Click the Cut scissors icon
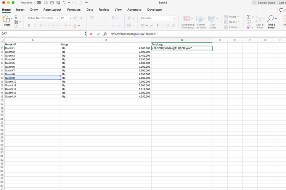Screen dimensions: 286x190 pos(16,17)
